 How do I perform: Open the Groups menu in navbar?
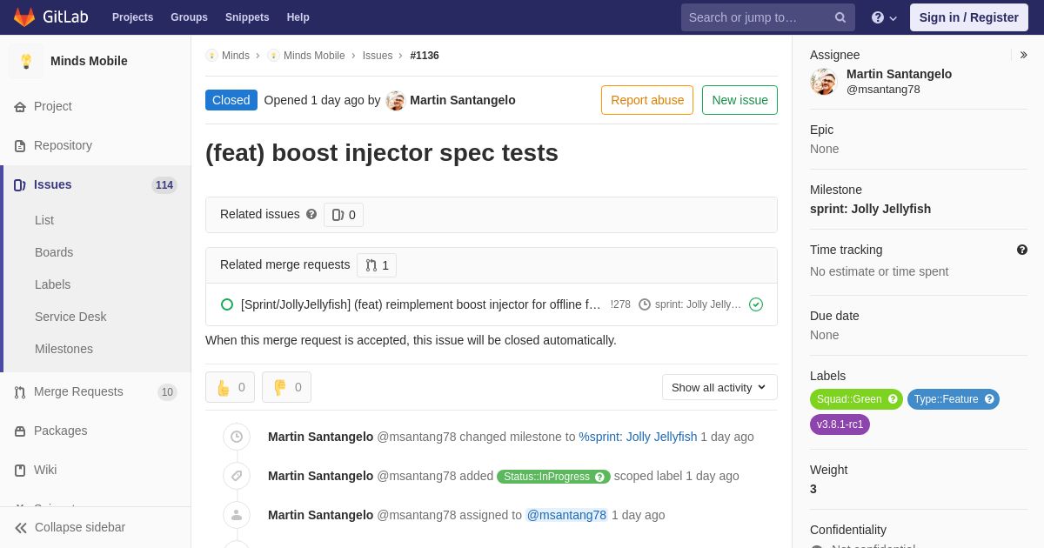tap(189, 17)
